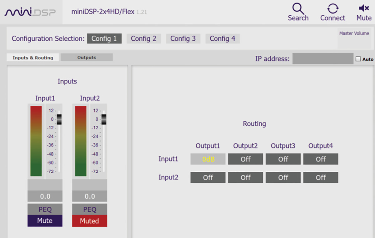
Task: Enable Input2 to Output4 routing
Action: pyautogui.click(x=321, y=177)
